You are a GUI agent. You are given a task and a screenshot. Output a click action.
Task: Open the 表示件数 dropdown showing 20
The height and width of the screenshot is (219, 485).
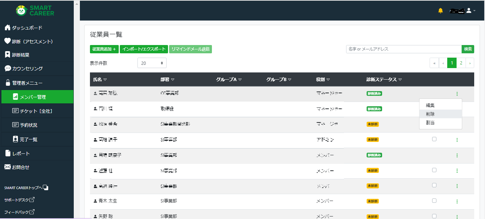click(x=152, y=63)
